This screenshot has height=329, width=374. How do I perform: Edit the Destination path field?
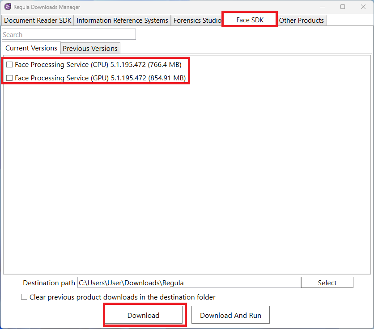(x=189, y=283)
